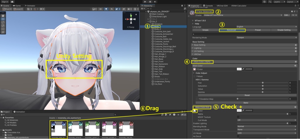Adjust the Gradation Map slider
The image size is (300, 139).
click(x=262, y=99)
